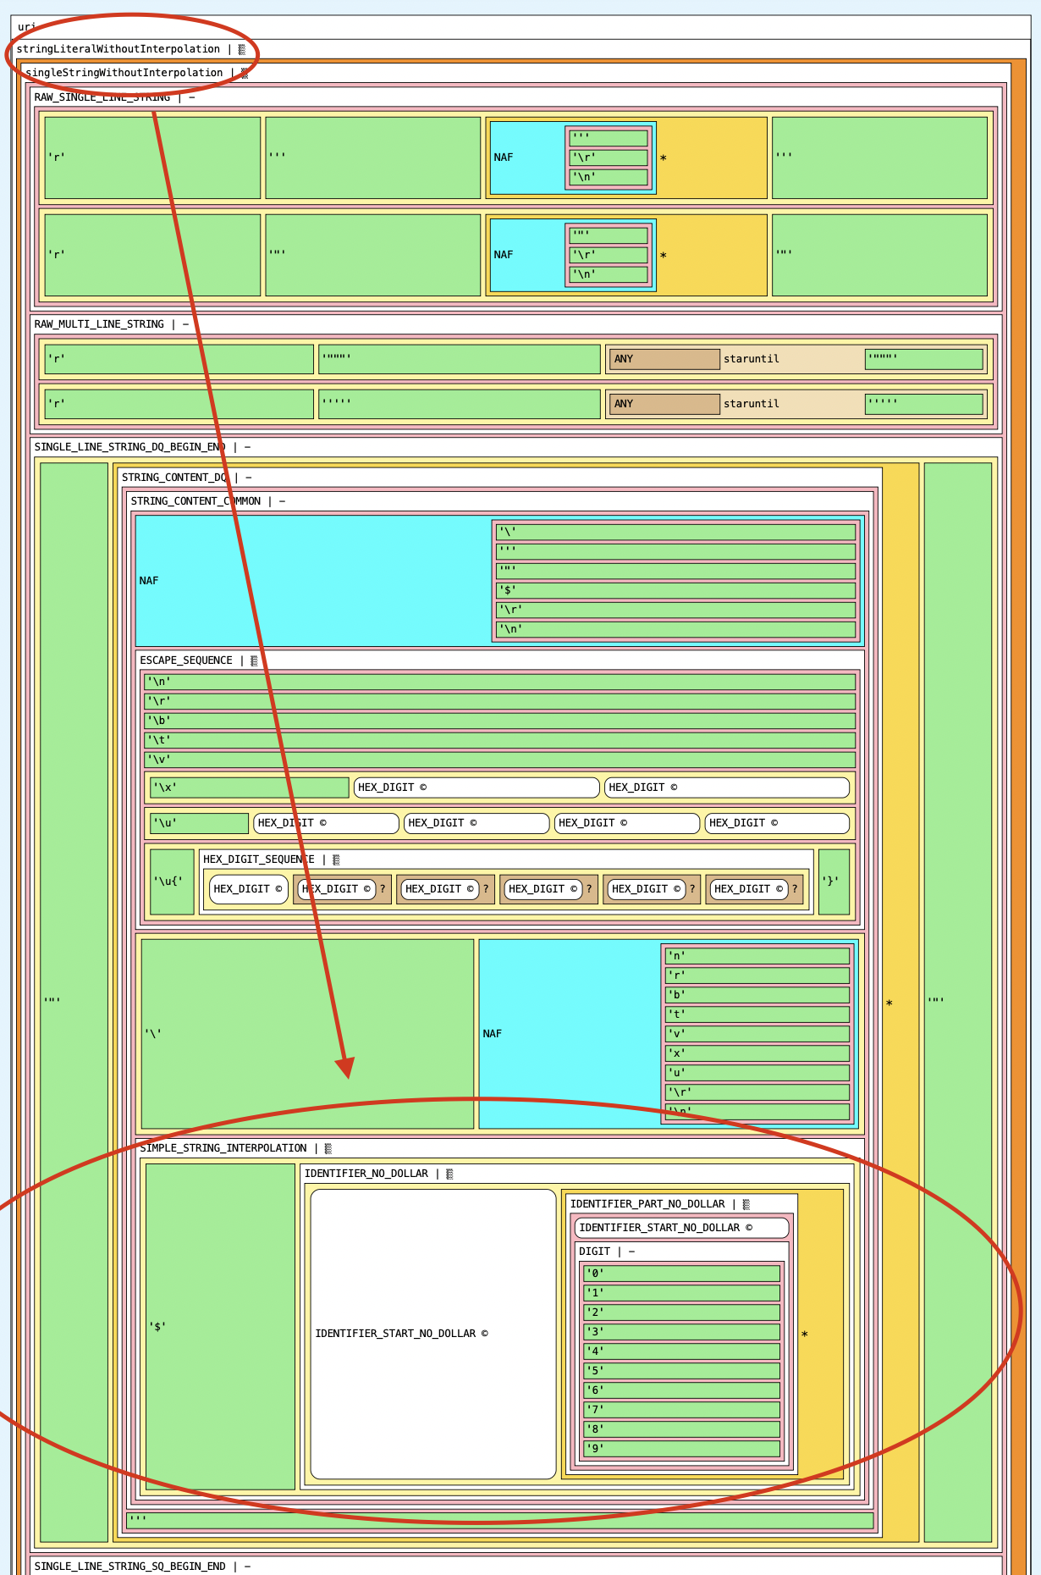
Task: Collapse the DIGIT rule box
Action: (x=631, y=1252)
